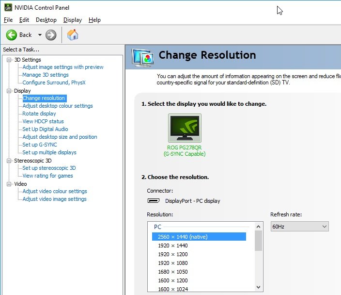Open Adjust image settings with preview
341x295 pixels.
click(63, 67)
